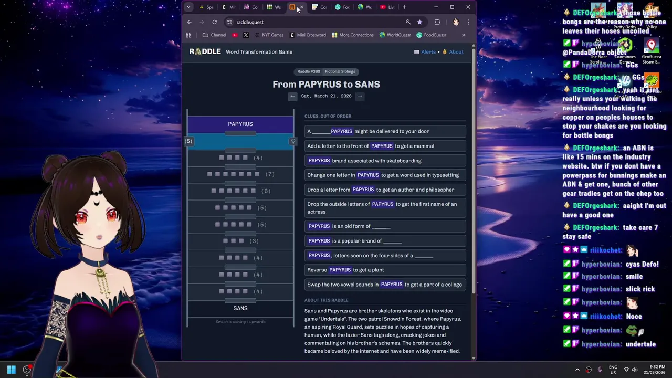672x378 pixels.
Task: Open the Alerts link
Action: [425, 52]
